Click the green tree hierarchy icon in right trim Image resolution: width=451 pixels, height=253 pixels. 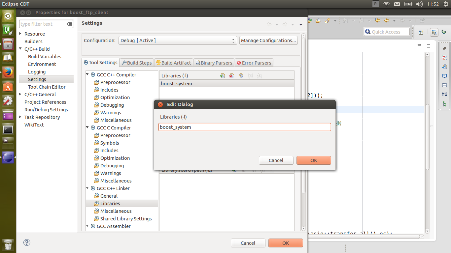tap(444, 104)
